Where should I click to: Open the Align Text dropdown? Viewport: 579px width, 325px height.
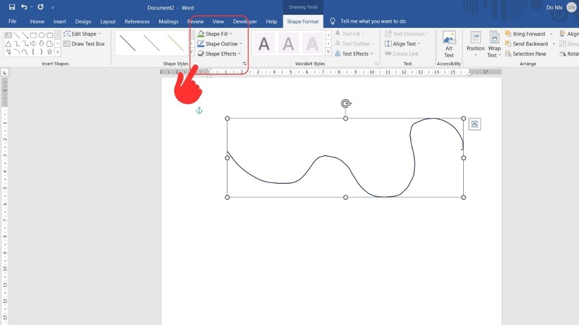click(x=403, y=44)
